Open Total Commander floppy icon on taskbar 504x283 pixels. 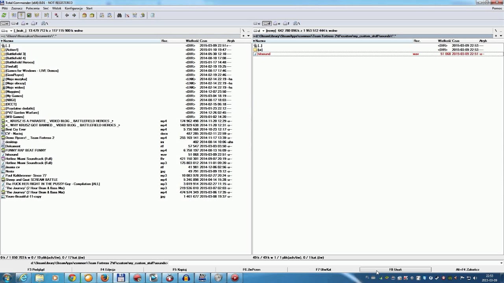coord(121,278)
